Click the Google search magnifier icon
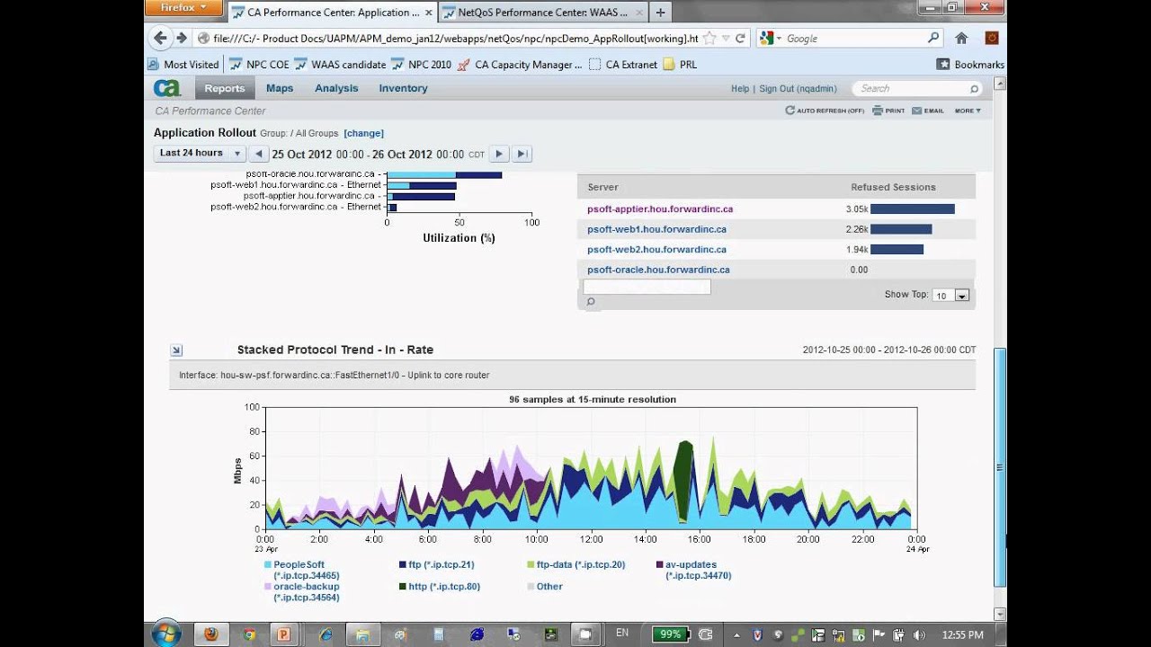 click(x=933, y=38)
